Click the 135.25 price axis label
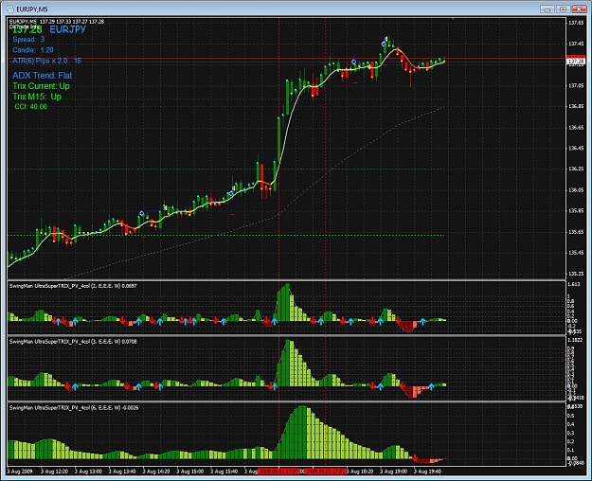Screen dimensions: 592x481 (576, 274)
